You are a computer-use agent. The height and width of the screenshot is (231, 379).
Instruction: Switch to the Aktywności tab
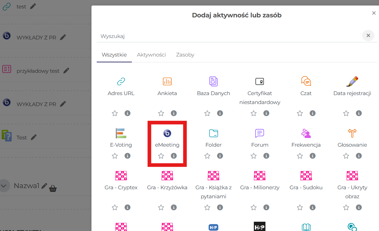[x=151, y=55]
